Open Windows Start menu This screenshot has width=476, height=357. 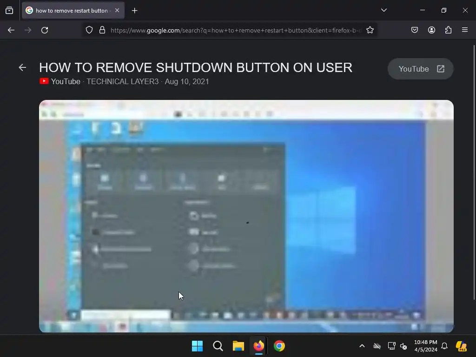(x=197, y=346)
